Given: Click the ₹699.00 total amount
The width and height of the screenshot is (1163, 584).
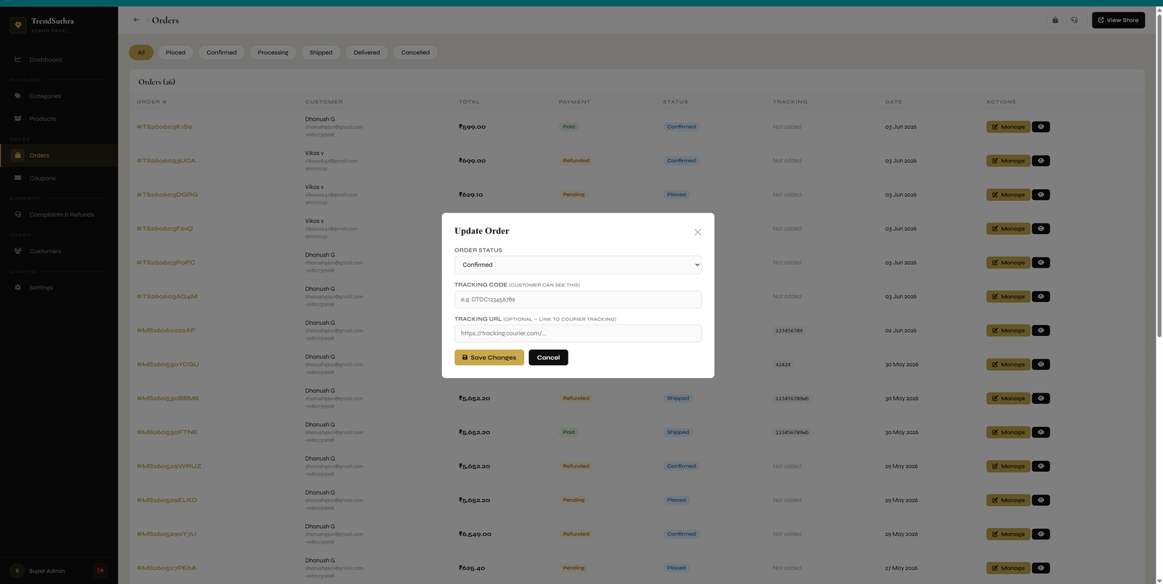Looking at the screenshot, I should tap(472, 161).
